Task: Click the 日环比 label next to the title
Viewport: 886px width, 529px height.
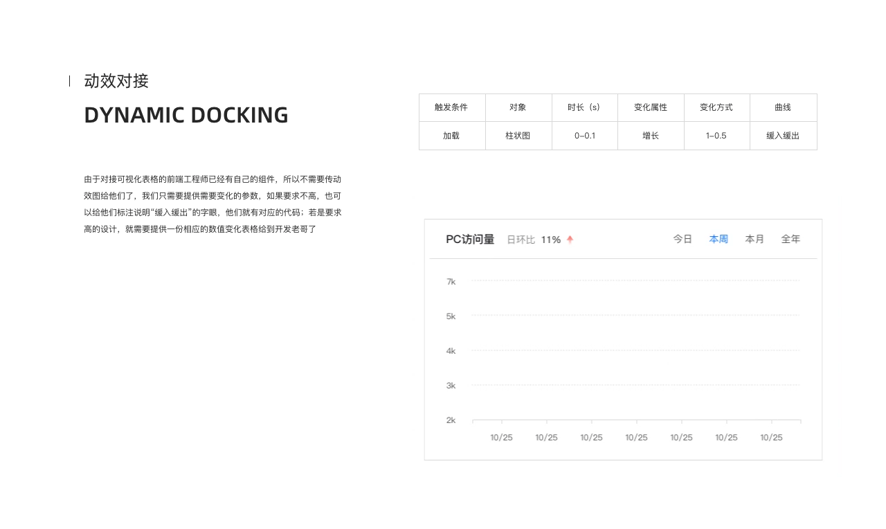Action: coord(521,240)
